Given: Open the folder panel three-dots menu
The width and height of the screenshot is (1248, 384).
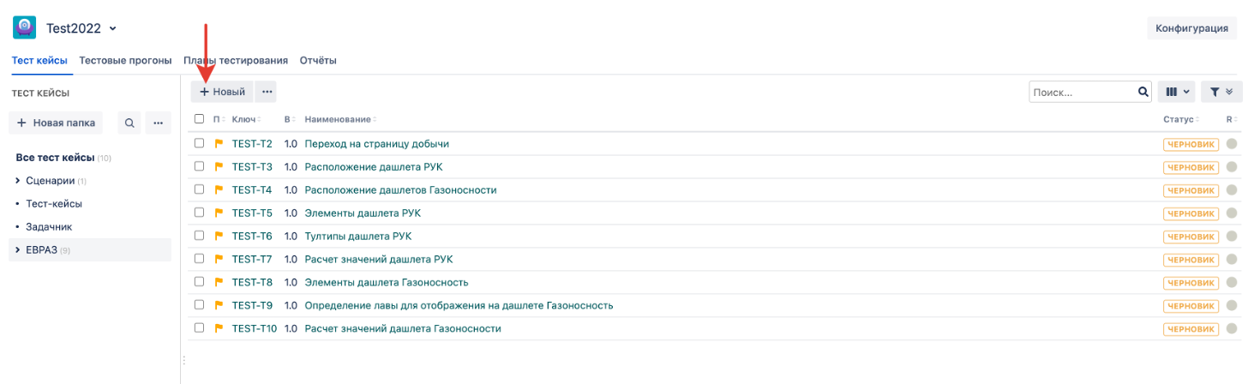Looking at the screenshot, I should 158,123.
